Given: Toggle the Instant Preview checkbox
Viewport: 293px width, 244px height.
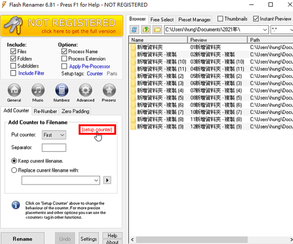Looking at the screenshot, I should click(256, 19).
